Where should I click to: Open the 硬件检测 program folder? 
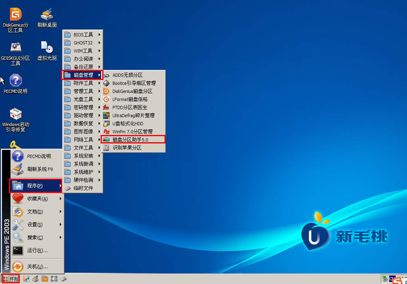(83, 180)
